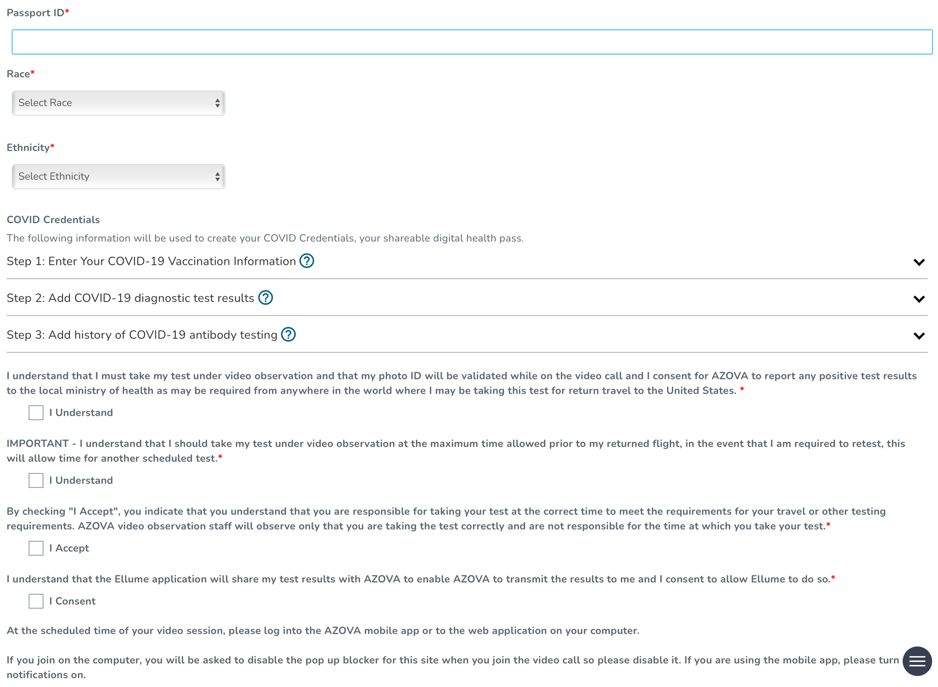Expand Step 2 diagnostic test results section
Viewport: 938px width, 687px height.
(919, 299)
